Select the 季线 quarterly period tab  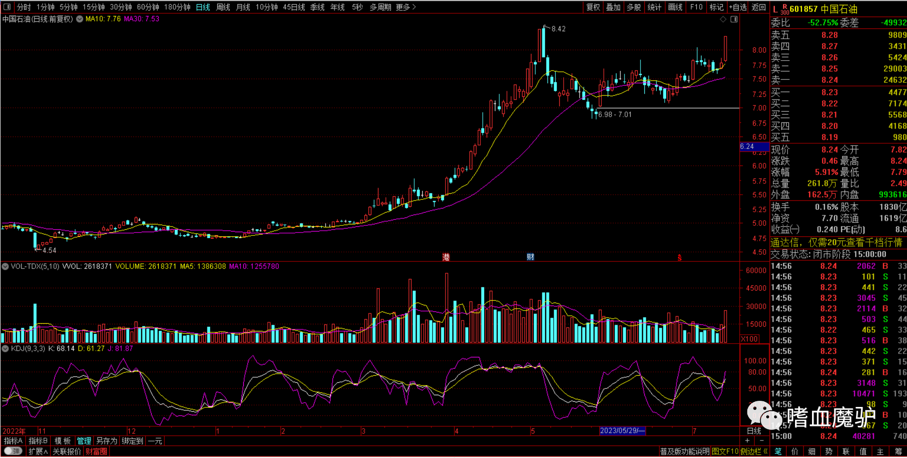[x=317, y=7]
